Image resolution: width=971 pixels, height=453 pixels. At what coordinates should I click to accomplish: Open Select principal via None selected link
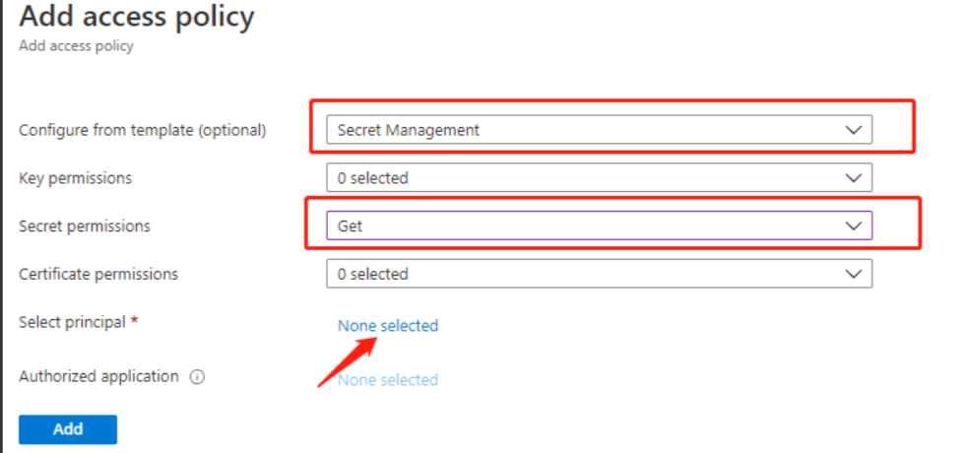[388, 325]
